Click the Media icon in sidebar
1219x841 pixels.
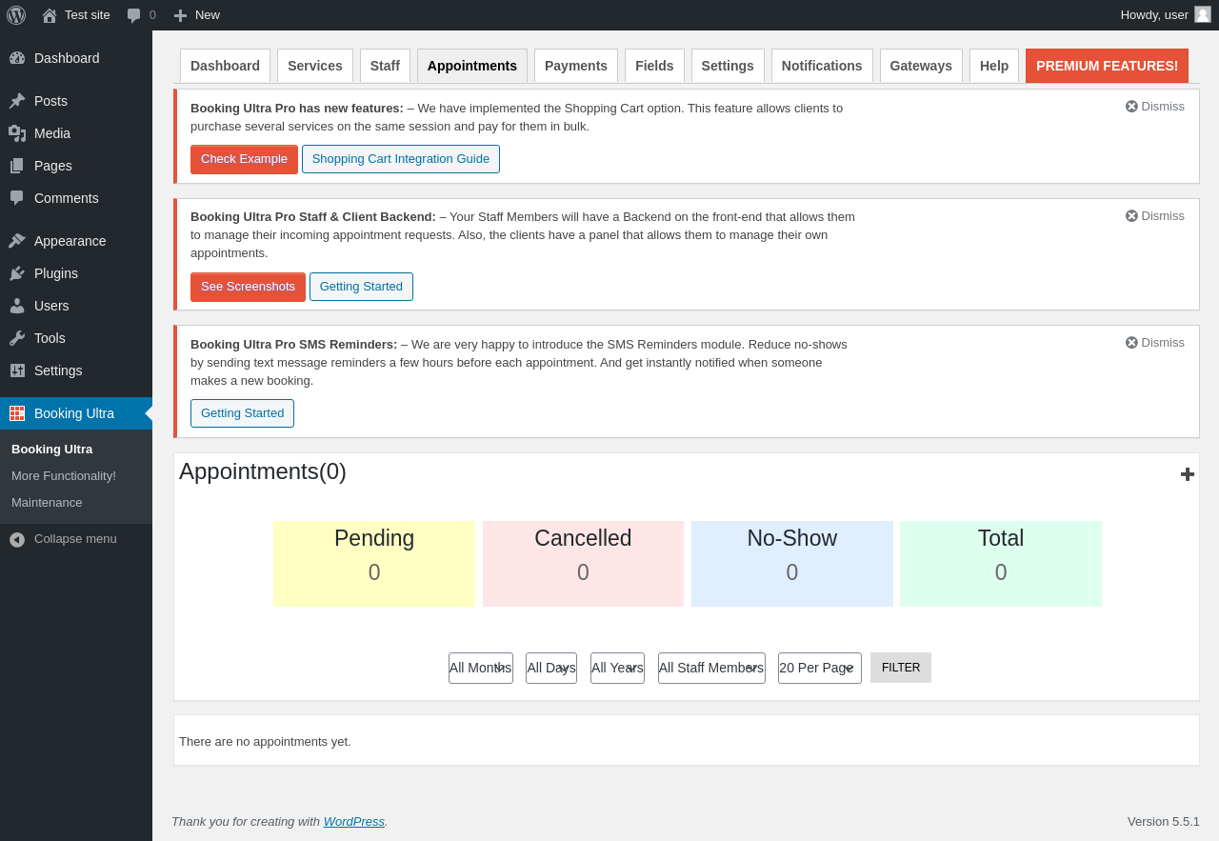(17, 133)
